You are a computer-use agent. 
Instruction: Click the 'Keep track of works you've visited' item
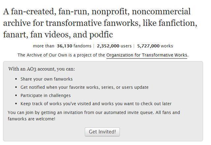click(x=96, y=104)
